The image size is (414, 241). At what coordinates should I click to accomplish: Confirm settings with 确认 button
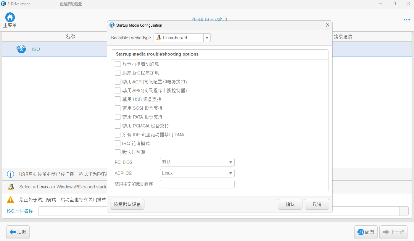(x=290, y=204)
